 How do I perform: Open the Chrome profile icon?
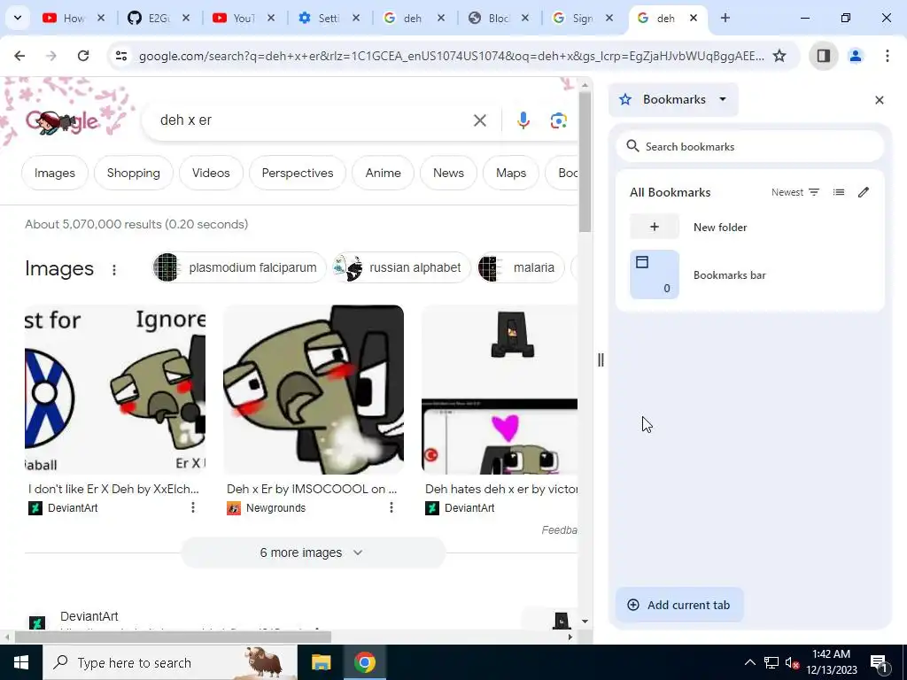point(856,56)
